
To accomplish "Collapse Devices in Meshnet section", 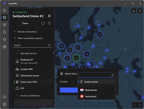I will (x=28, y=96).
